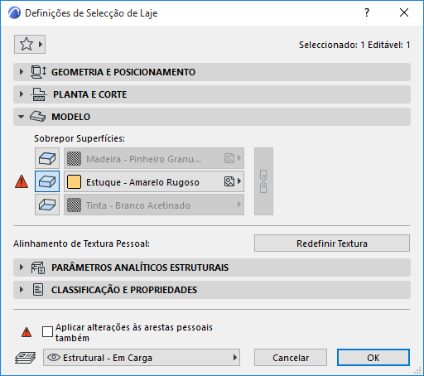Click yellow swatch of Estuque surface
Viewport: 424px width, 376px height.
pyautogui.click(x=74, y=181)
